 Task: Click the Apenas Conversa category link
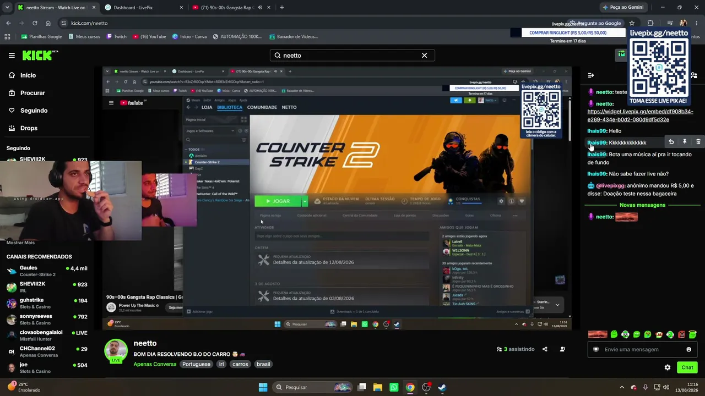pyautogui.click(x=155, y=364)
